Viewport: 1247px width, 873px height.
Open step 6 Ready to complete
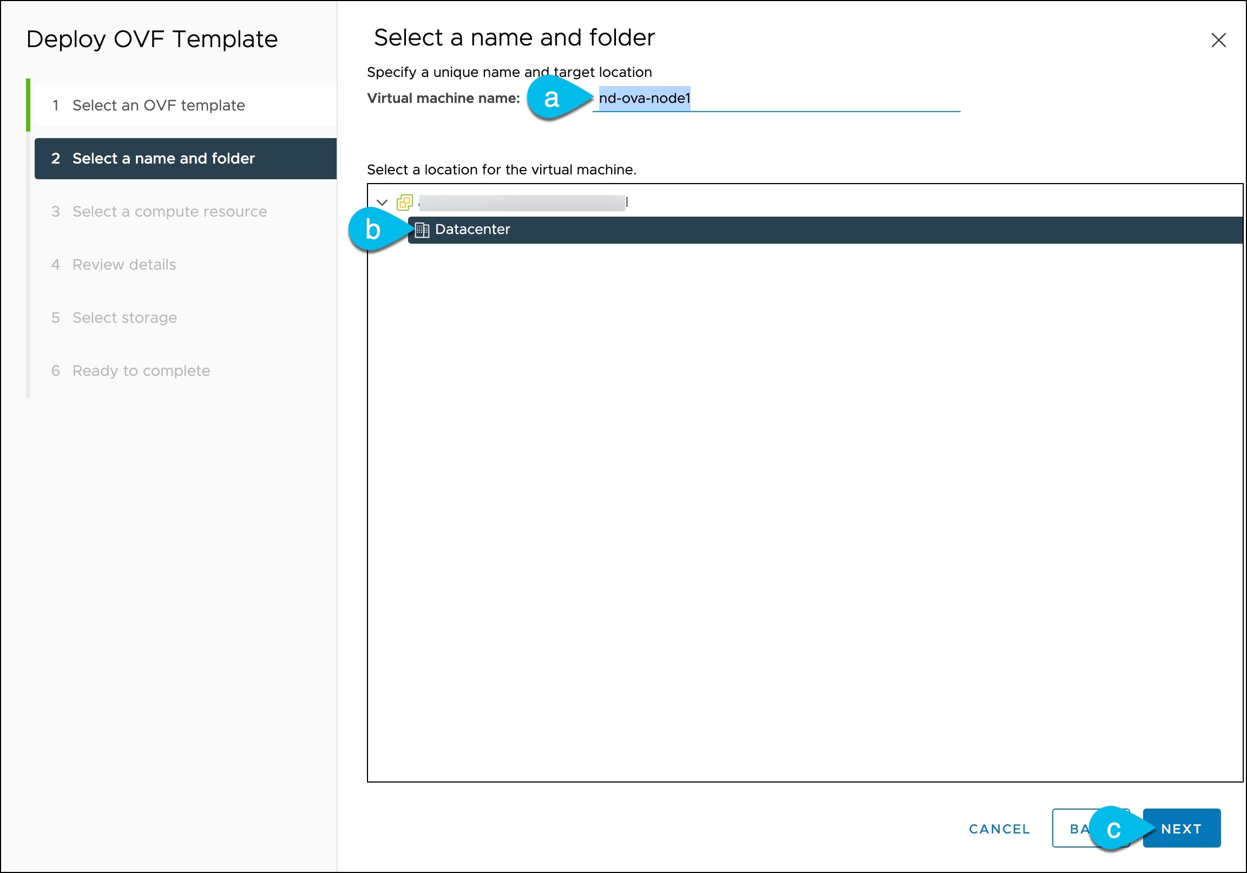point(185,371)
